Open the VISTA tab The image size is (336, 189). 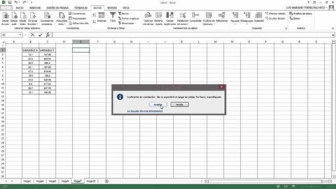[126, 8]
